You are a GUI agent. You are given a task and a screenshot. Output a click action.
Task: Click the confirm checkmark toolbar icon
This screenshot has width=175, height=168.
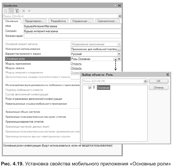tap(29, 11)
